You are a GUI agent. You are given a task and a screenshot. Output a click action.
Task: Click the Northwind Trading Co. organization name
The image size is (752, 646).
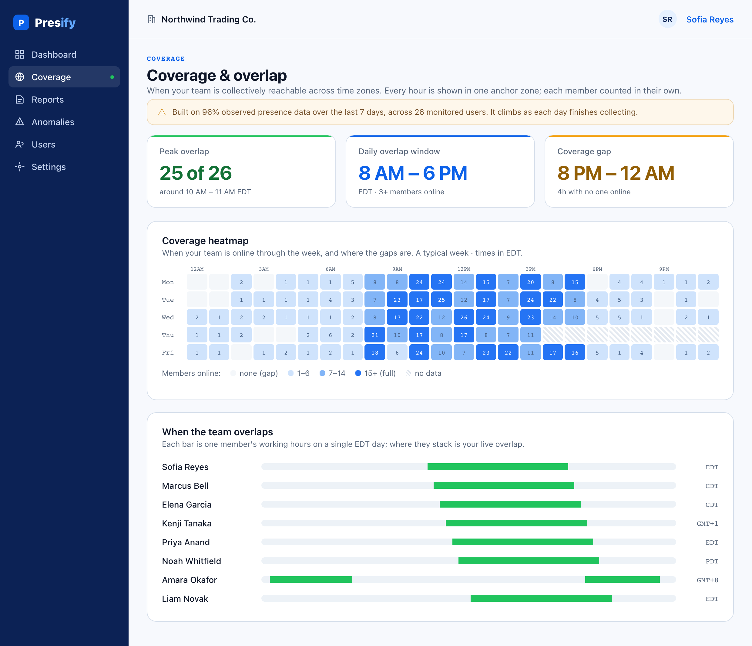click(x=209, y=20)
